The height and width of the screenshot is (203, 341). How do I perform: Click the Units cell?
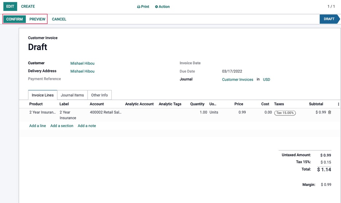214,112
